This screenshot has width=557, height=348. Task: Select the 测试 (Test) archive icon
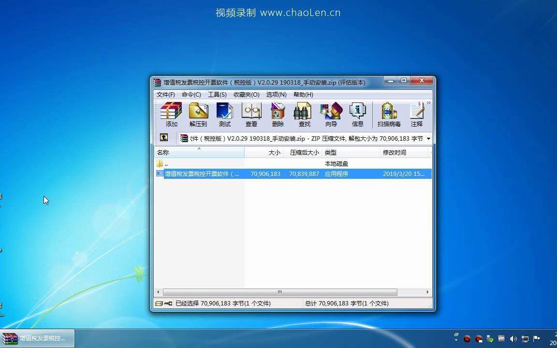coord(224,114)
